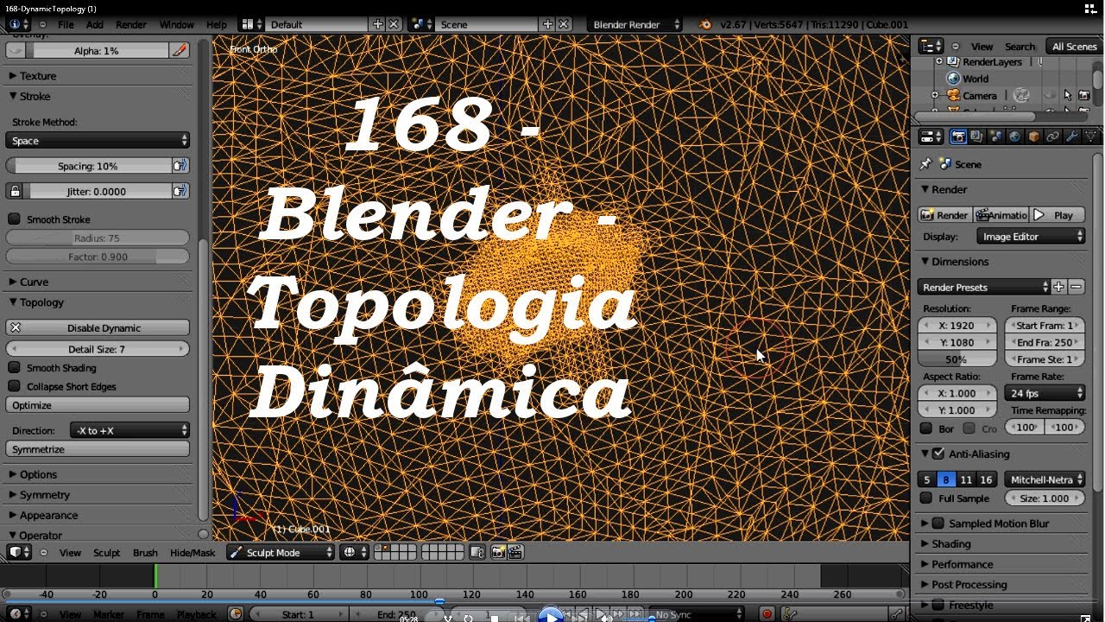Open the Render properties tab (camera icon)
The width and height of the screenshot is (1105, 622).
(957, 136)
